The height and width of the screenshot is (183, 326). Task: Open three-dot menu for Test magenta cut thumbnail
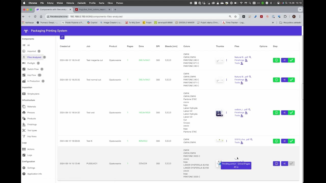click(226, 60)
